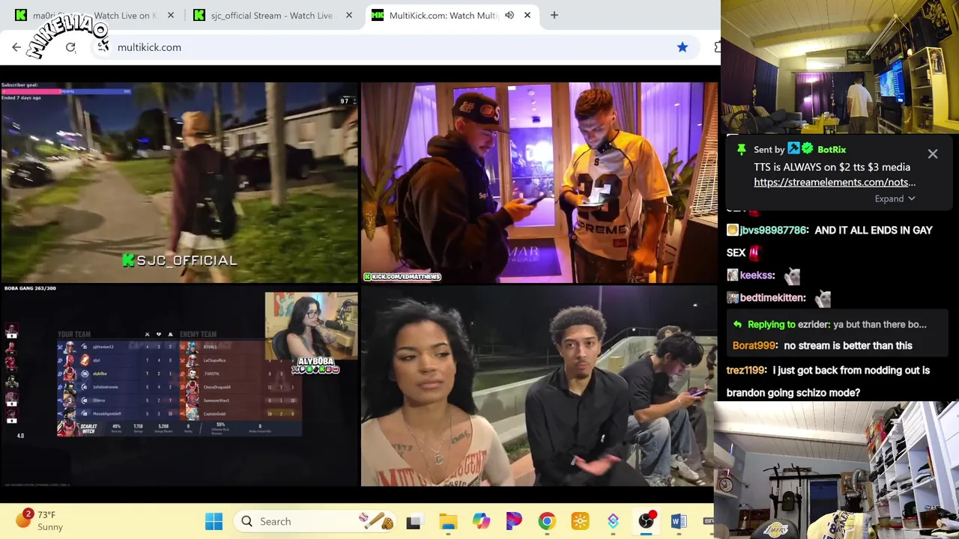The width and height of the screenshot is (959, 539).
Task: Jump to the Replying to ezrider message
Action: 836,325
